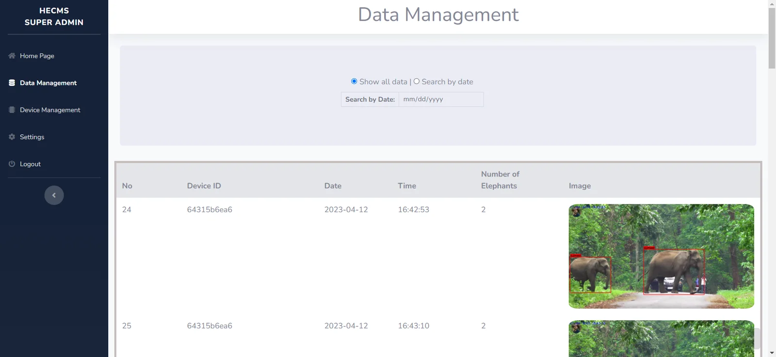Open elephant image for record 25
Screen dimensions: 776x357
coord(661,339)
